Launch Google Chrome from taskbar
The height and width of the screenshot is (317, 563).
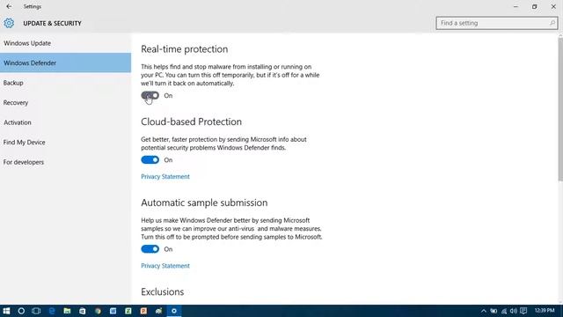pyautogui.click(x=98, y=311)
